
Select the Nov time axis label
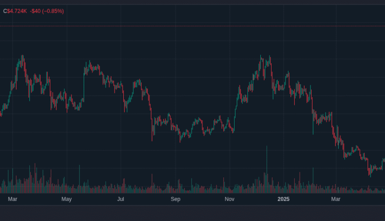pos(229,198)
